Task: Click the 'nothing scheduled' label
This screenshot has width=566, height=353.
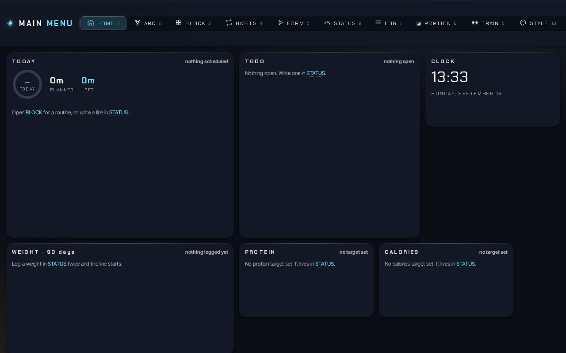Action: pyautogui.click(x=207, y=61)
